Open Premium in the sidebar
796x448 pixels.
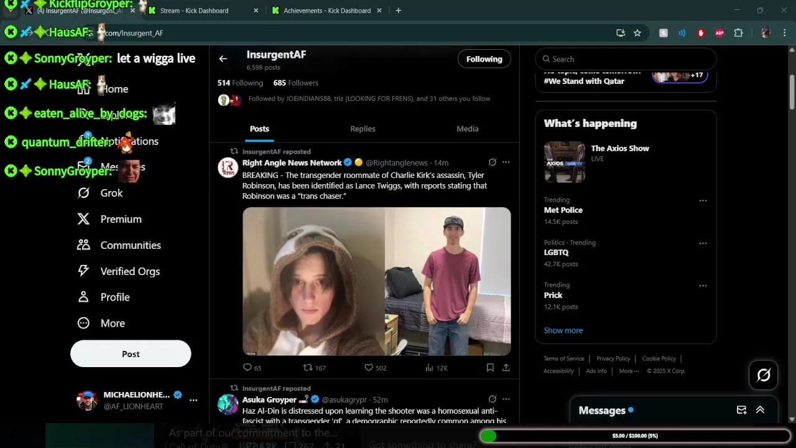(109, 219)
